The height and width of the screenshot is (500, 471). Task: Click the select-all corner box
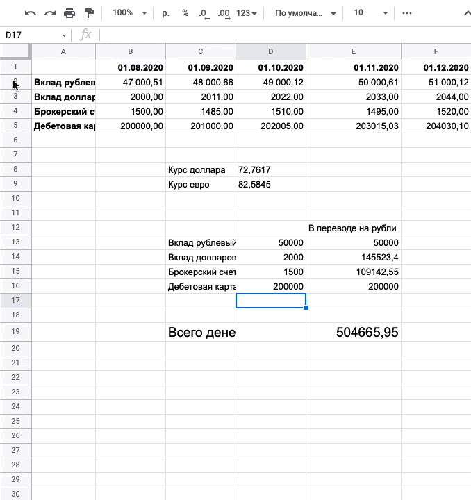coord(15,51)
